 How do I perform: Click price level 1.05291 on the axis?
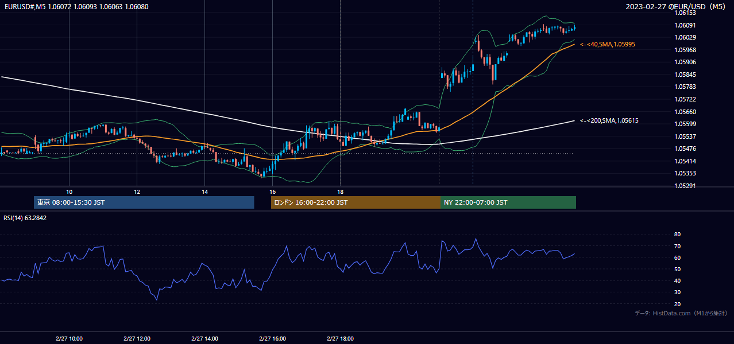click(x=685, y=186)
